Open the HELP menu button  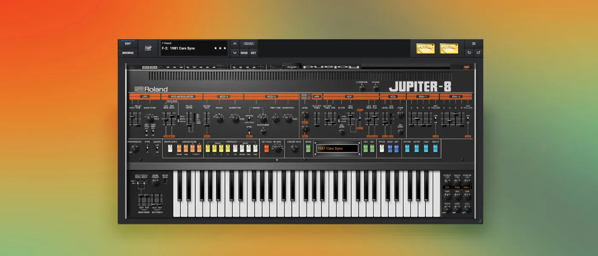[426, 148]
